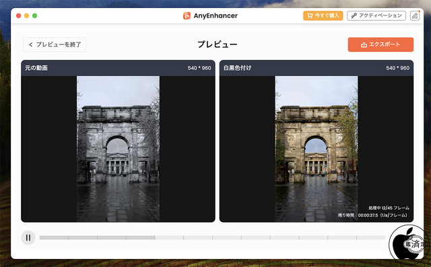
Task: Click the colorized video preview image
Action: (x=317, y=149)
